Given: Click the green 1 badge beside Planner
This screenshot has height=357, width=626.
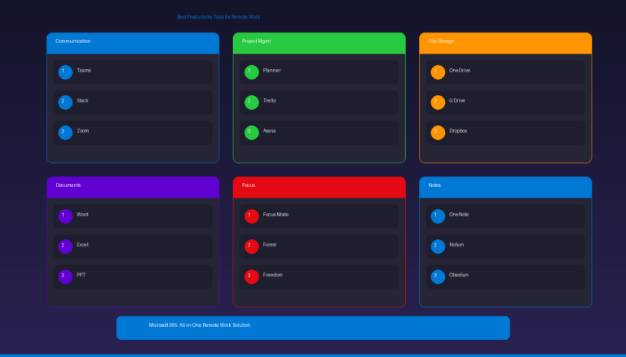Looking at the screenshot, I should tap(252, 72).
